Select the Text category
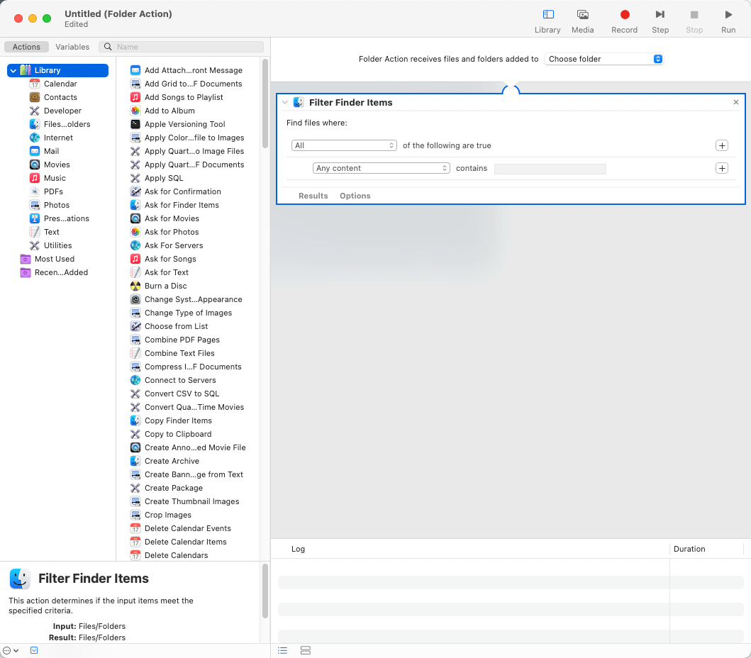The height and width of the screenshot is (658, 751). click(51, 231)
